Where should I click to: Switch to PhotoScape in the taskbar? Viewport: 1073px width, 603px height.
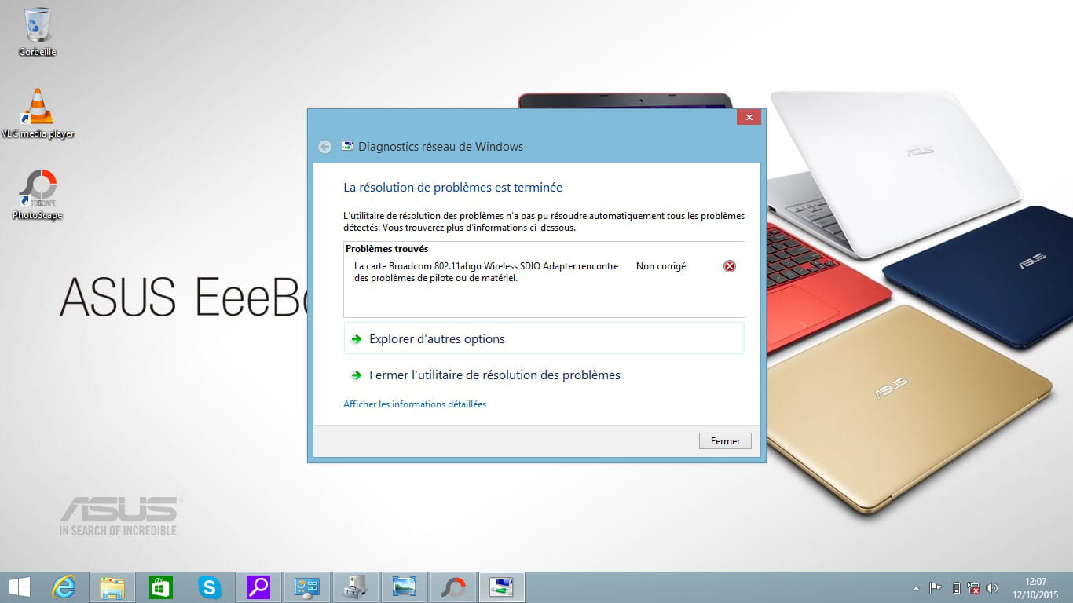(453, 587)
